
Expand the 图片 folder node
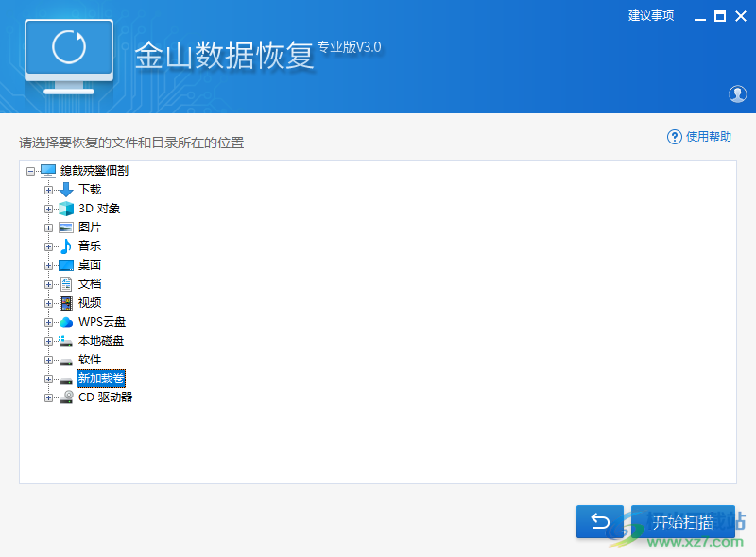tap(48, 228)
